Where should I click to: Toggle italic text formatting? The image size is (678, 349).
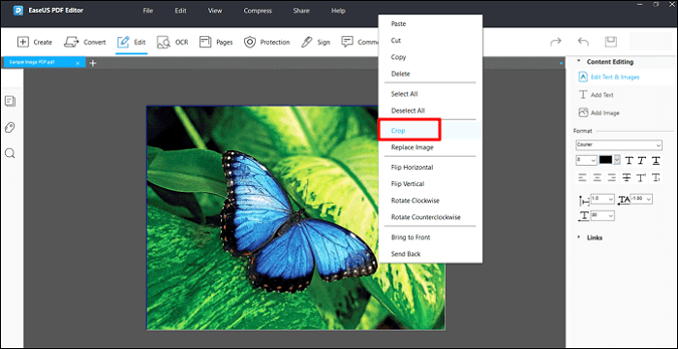pos(642,160)
